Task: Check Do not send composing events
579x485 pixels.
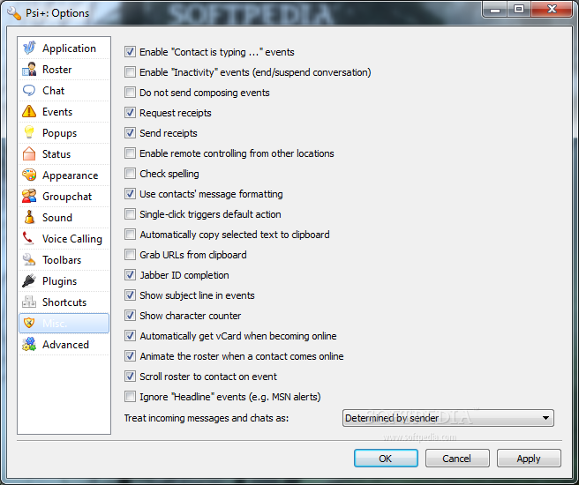Action: [x=130, y=93]
